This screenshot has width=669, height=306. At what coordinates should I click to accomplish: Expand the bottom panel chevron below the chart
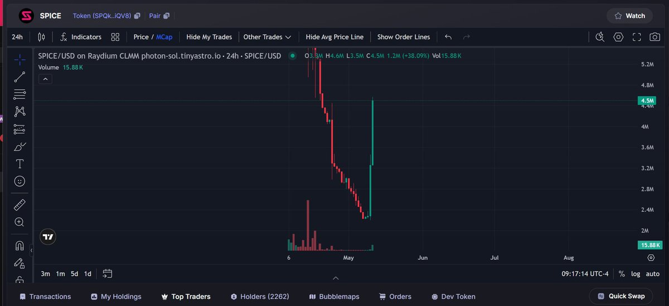click(x=336, y=278)
